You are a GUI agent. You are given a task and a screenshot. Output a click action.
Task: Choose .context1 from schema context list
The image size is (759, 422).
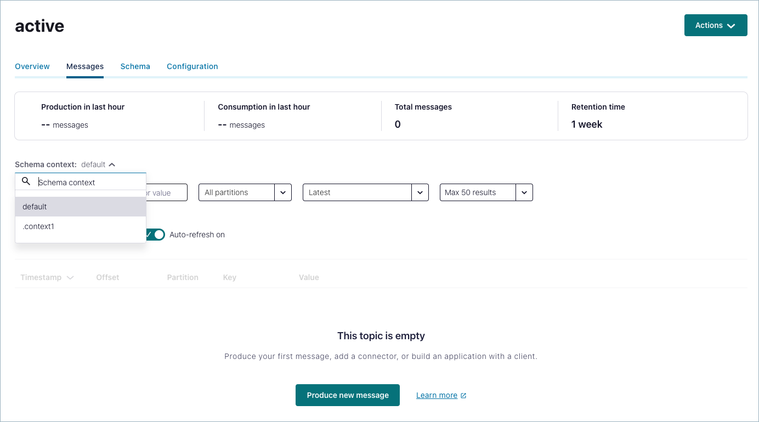(x=81, y=226)
